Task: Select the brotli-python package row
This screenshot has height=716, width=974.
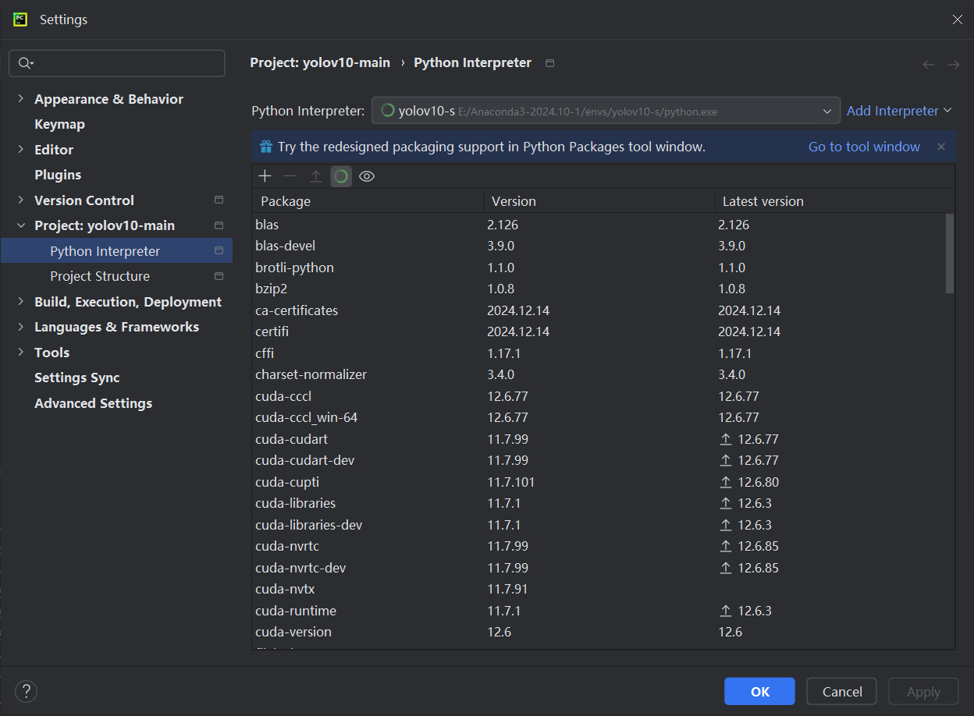Action: click(598, 268)
